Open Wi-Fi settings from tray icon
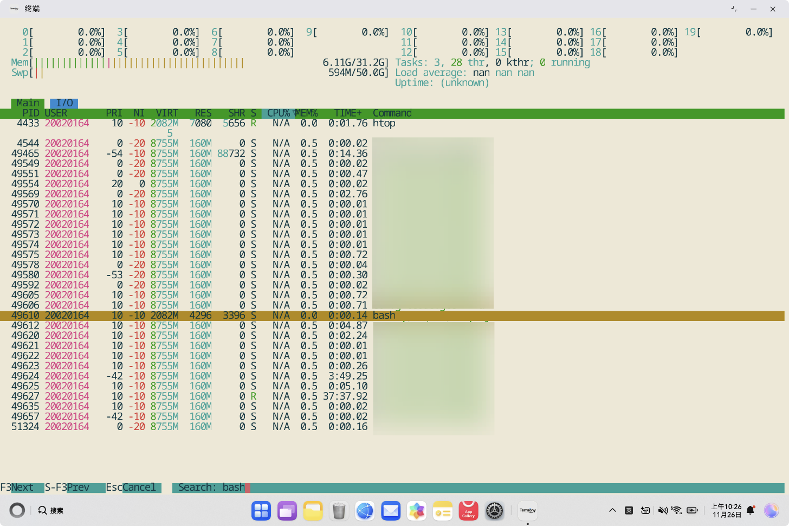 pyautogui.click(x=676, y=510)
